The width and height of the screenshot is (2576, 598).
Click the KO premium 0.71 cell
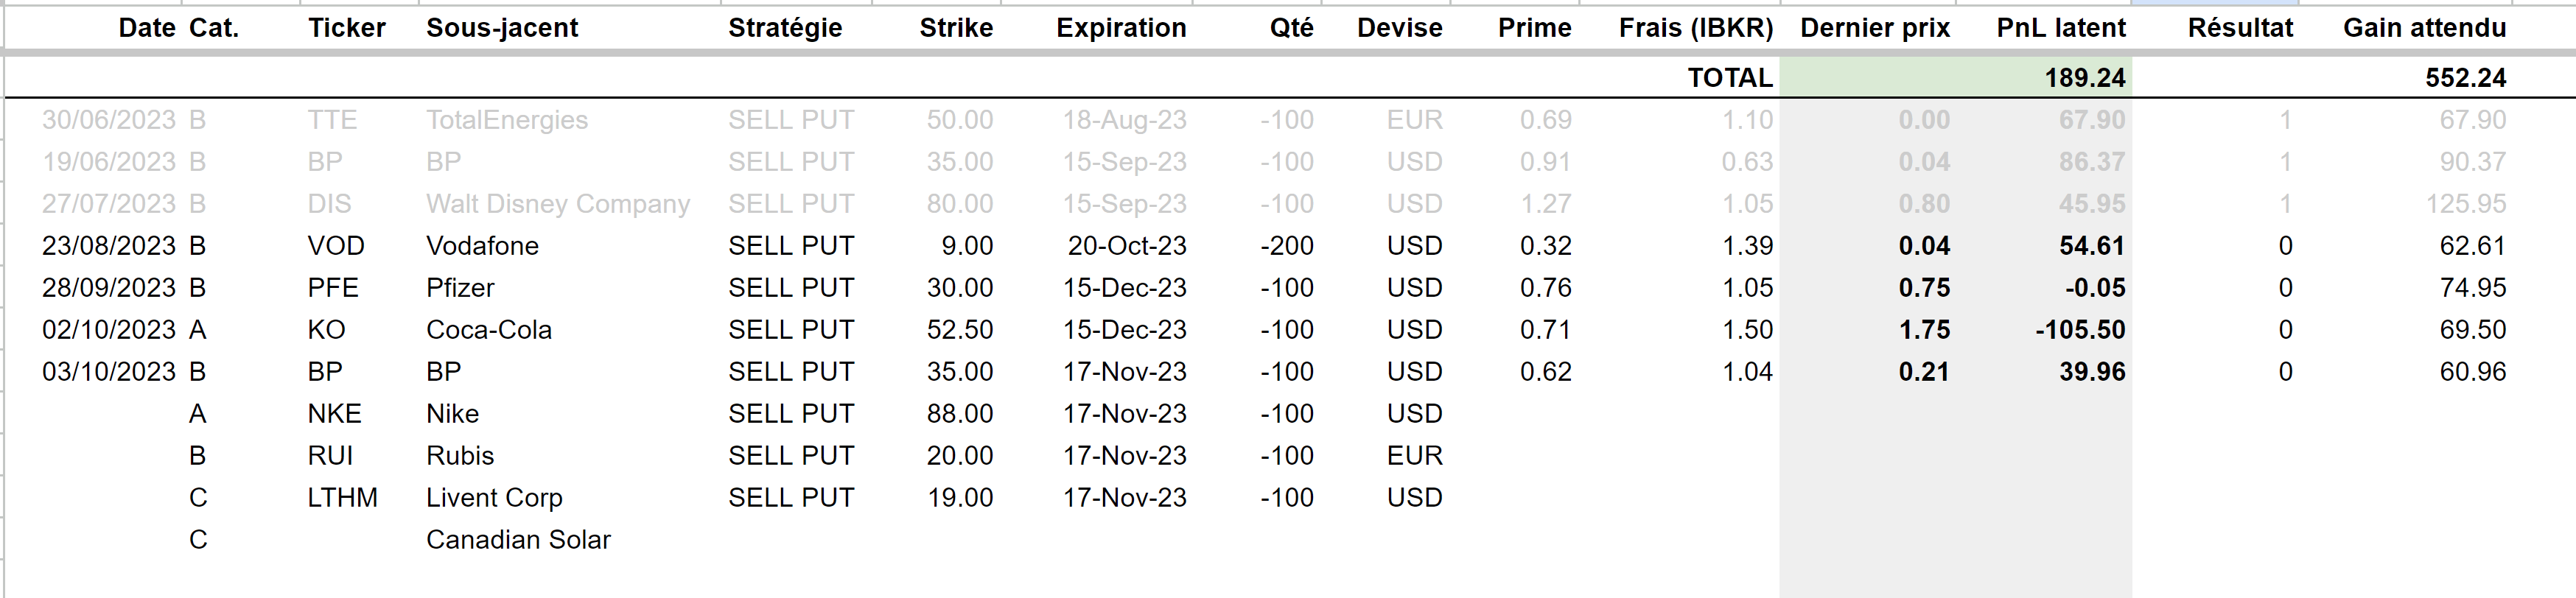1545,330
